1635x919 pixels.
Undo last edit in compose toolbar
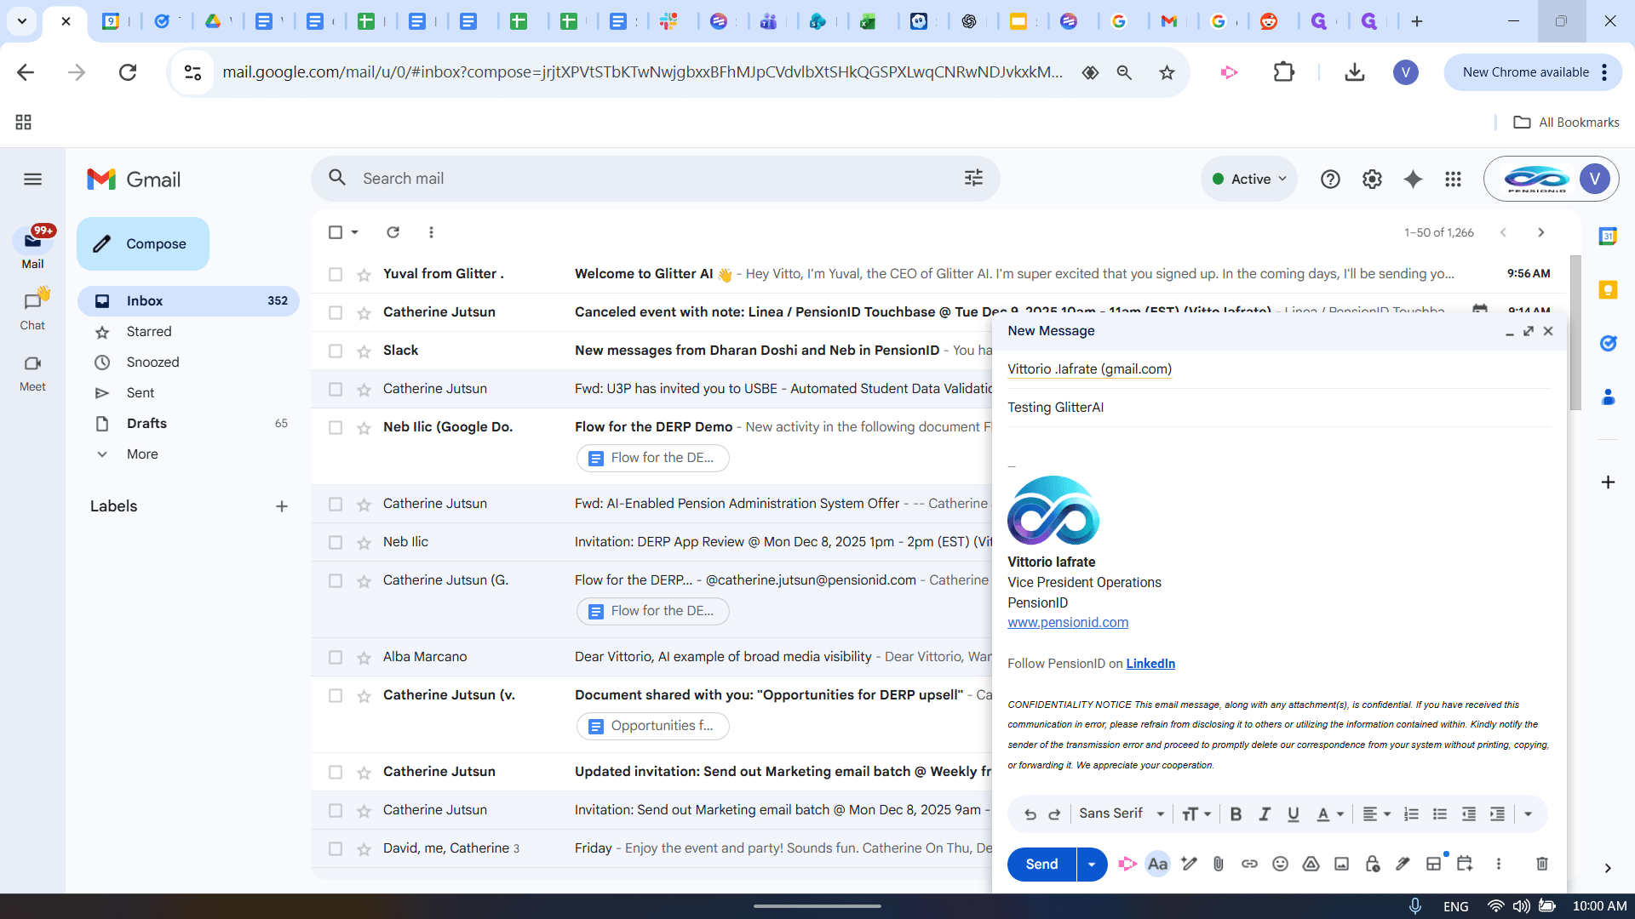coord(1030,814)
